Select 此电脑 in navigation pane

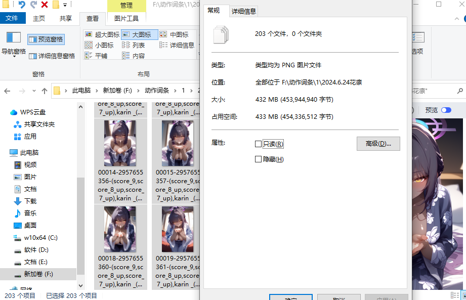pyautogui.click(x=24, y=153)
